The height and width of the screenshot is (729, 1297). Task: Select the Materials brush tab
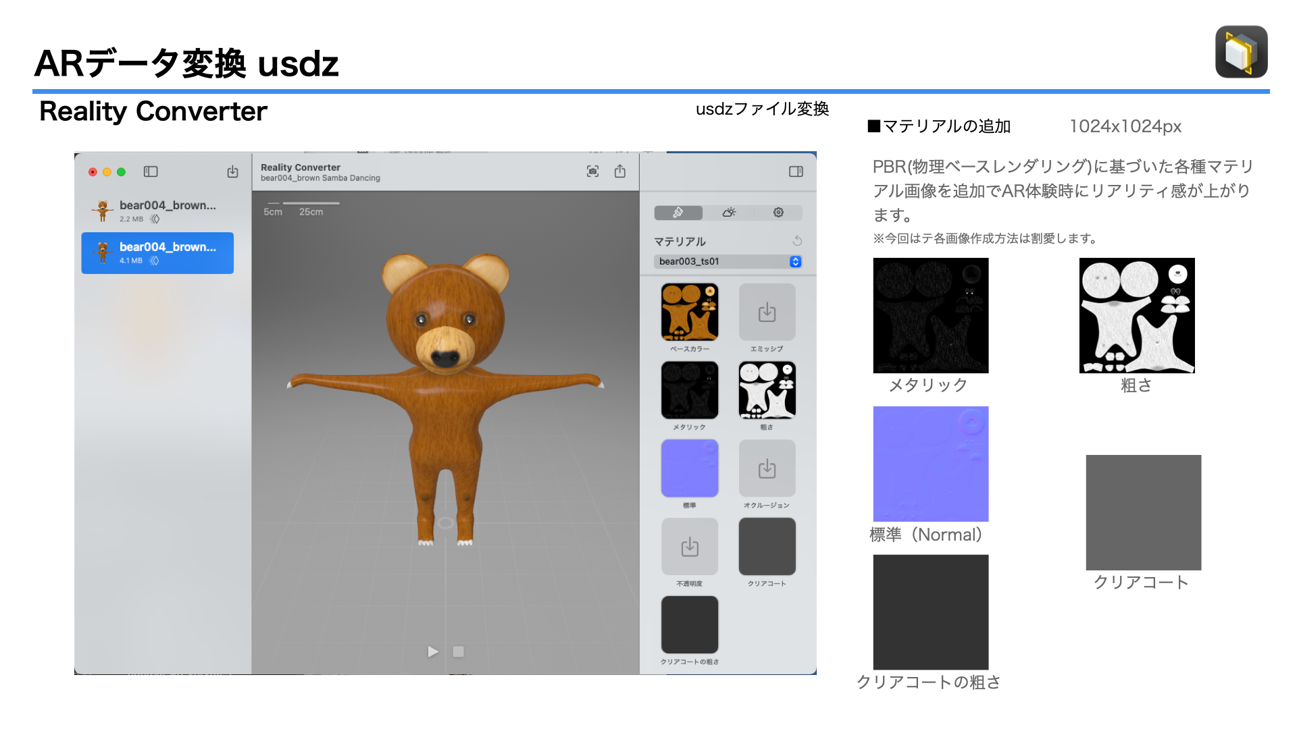pos(678,213)
